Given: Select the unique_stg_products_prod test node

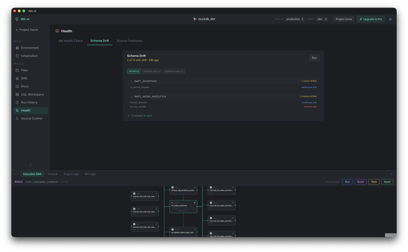Looking at the screenshot, I should coord(183,190).
